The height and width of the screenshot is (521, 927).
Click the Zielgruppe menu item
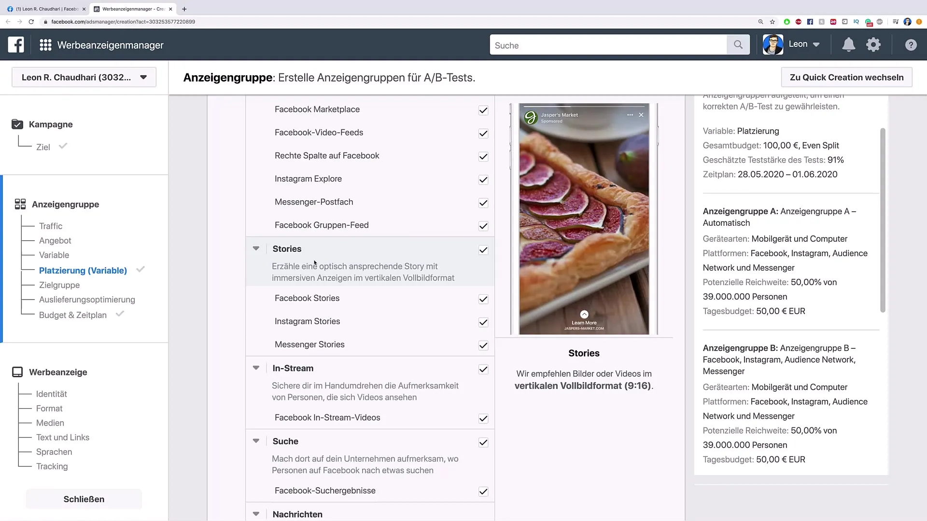[x=58, y=284]
